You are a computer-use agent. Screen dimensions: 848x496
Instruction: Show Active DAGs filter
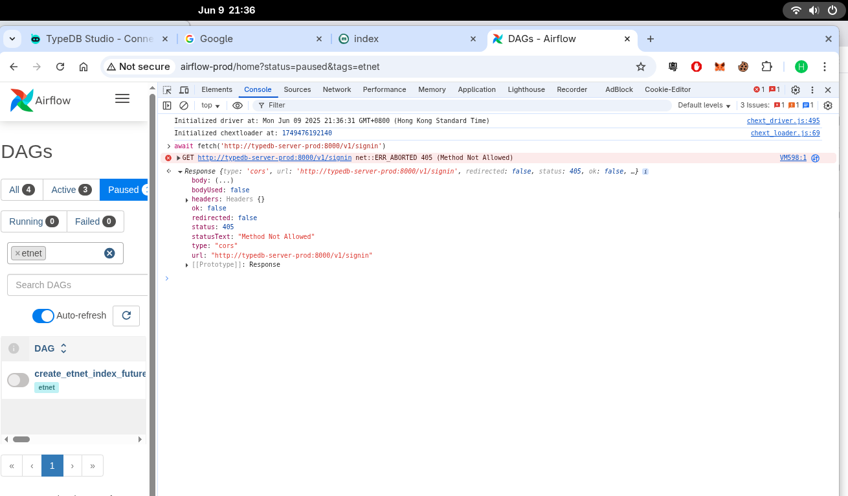click(71, 190)
